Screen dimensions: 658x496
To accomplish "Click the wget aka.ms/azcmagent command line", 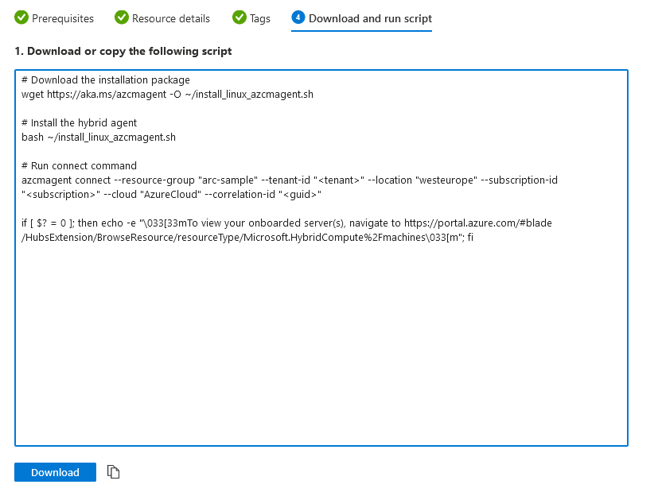I will pos(167,95).
